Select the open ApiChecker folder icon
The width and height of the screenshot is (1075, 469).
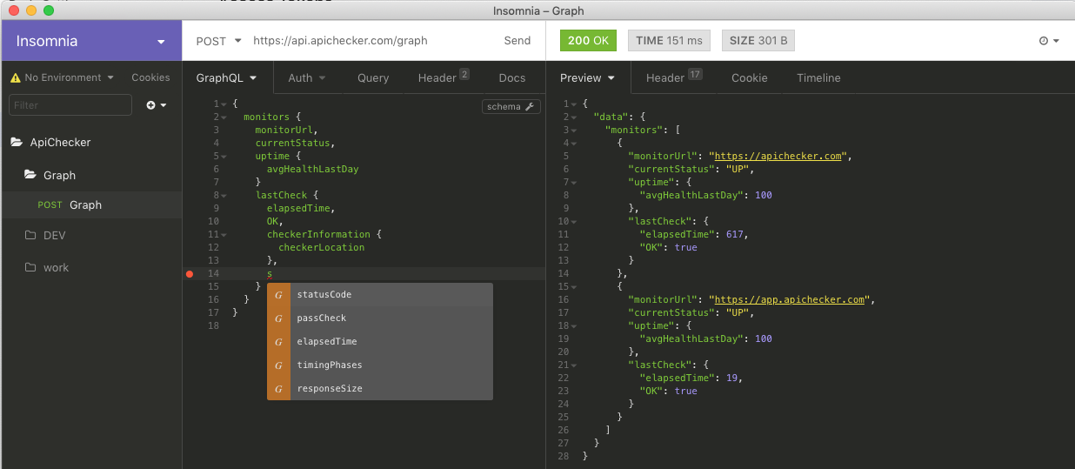pos(17,143)
